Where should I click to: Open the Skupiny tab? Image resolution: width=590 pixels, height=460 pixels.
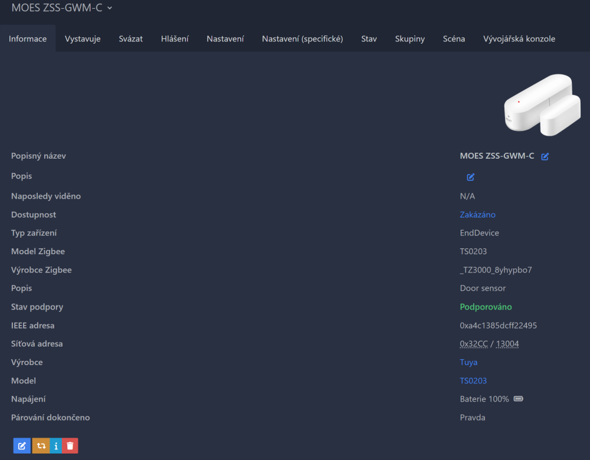409,39
